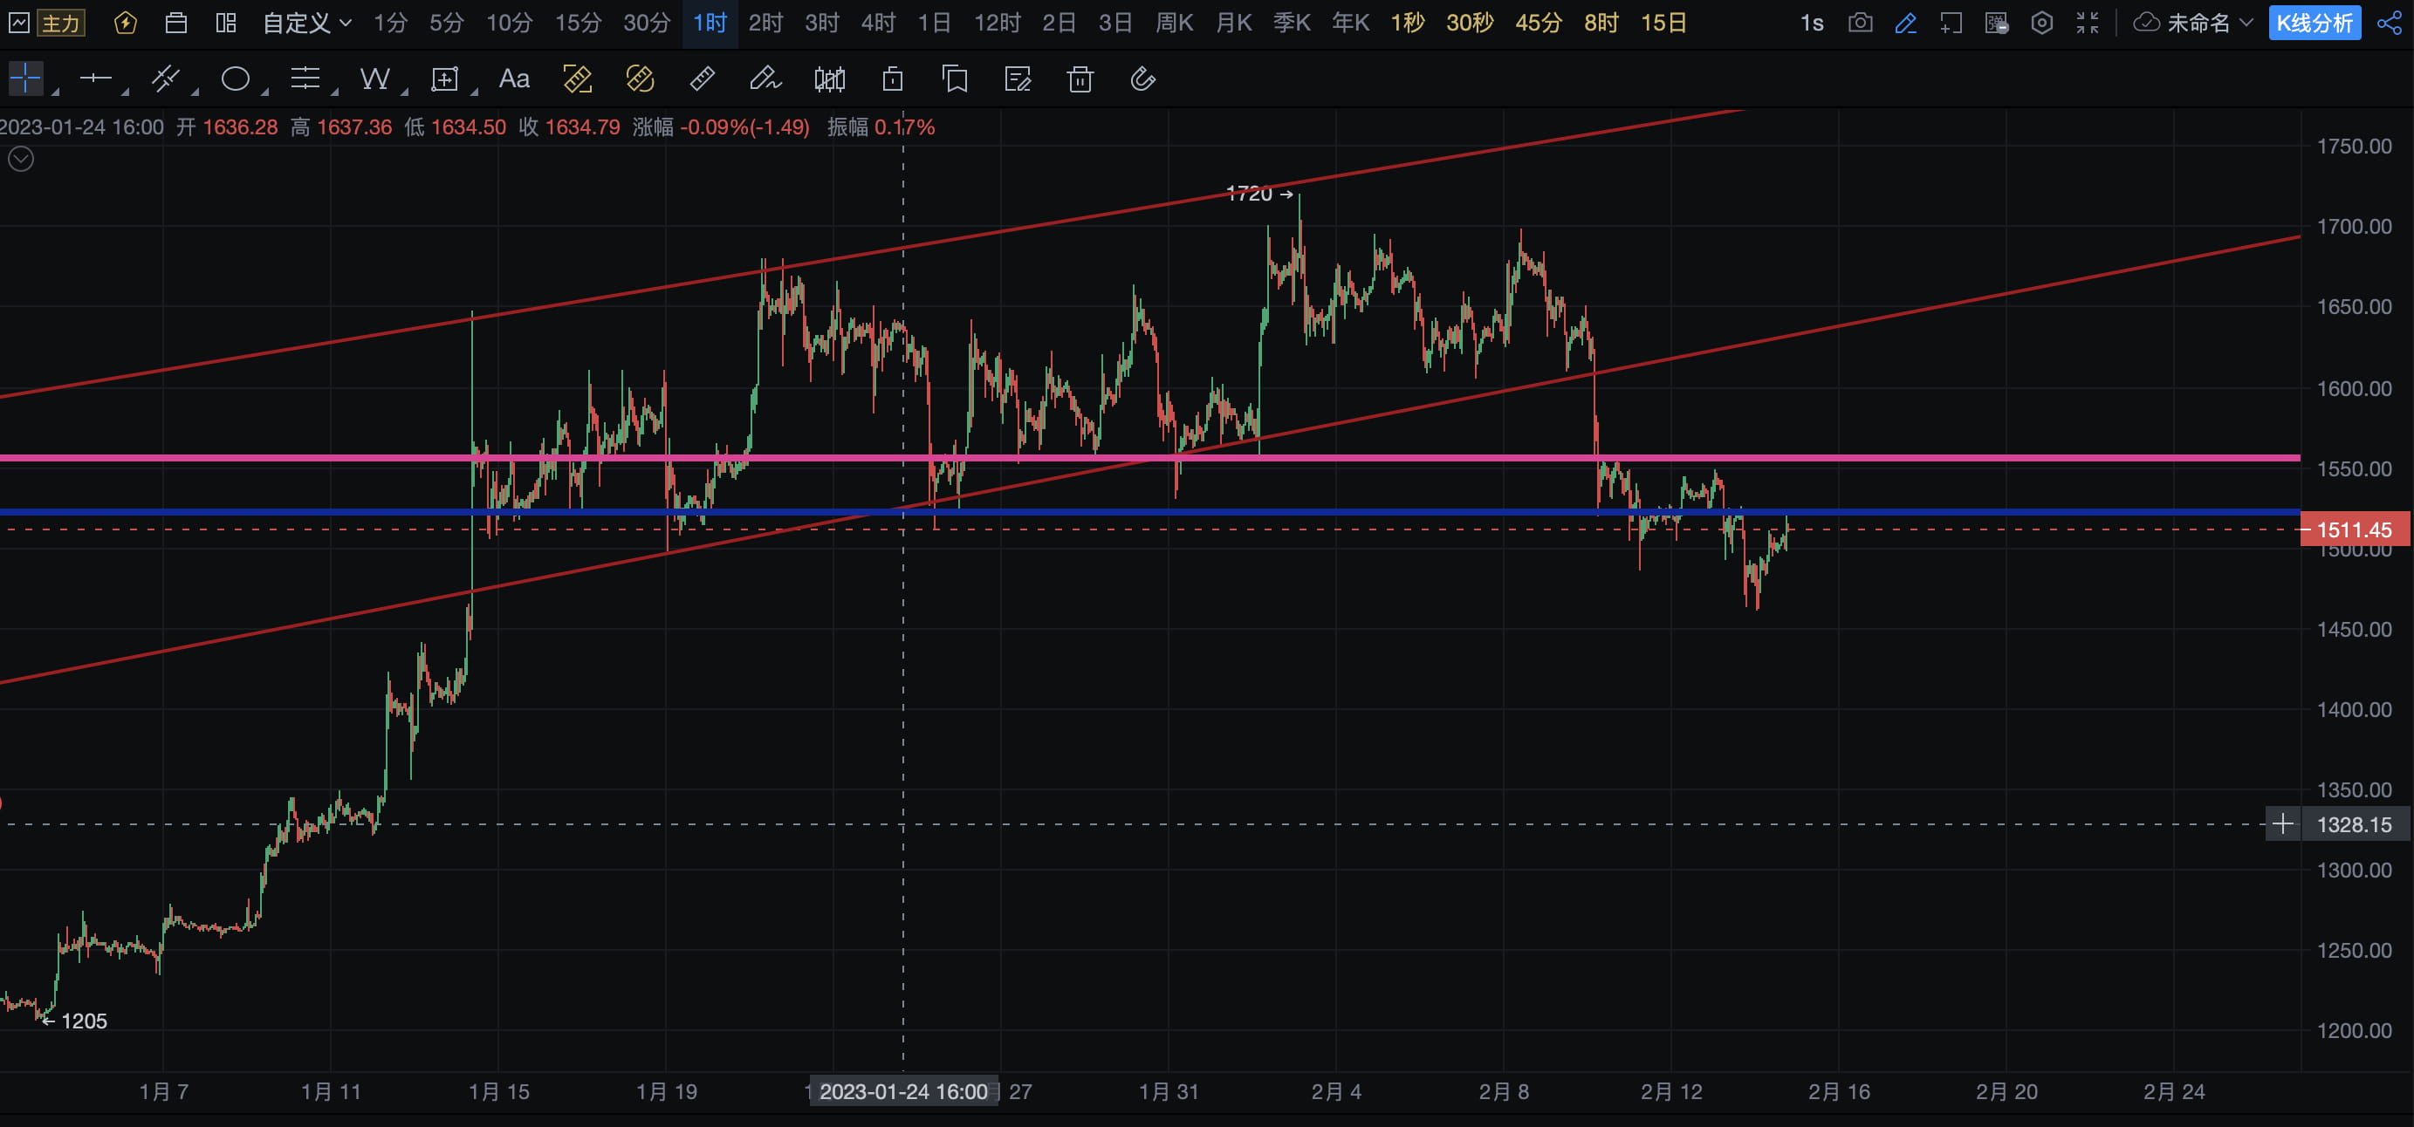Select the pink horizontal line near 1550
Screen dimensions: 2414x1127
coord(1150,458)
